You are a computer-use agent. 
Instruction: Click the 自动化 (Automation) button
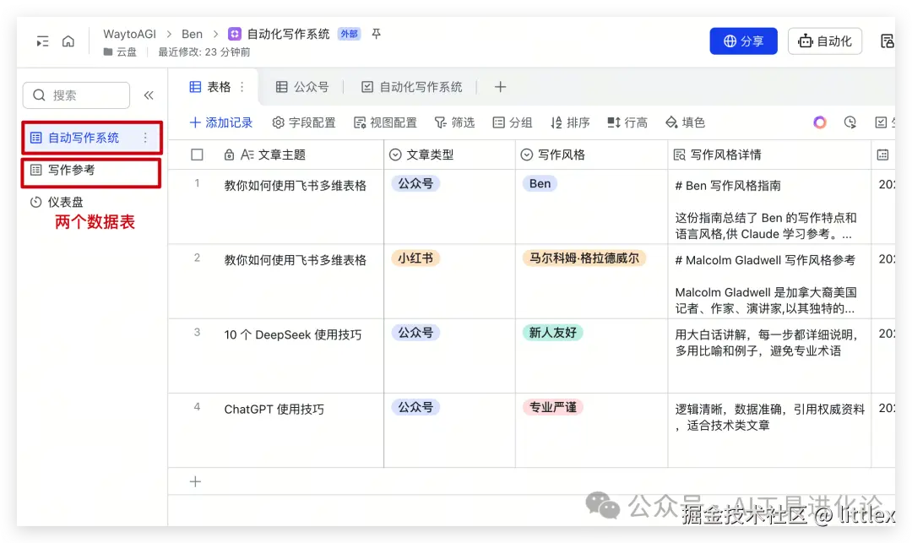(x=824, y=41)
